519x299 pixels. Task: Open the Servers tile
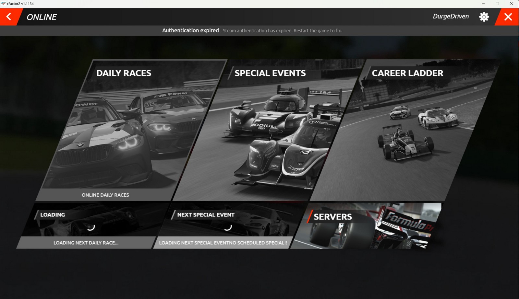coord(367,226)
